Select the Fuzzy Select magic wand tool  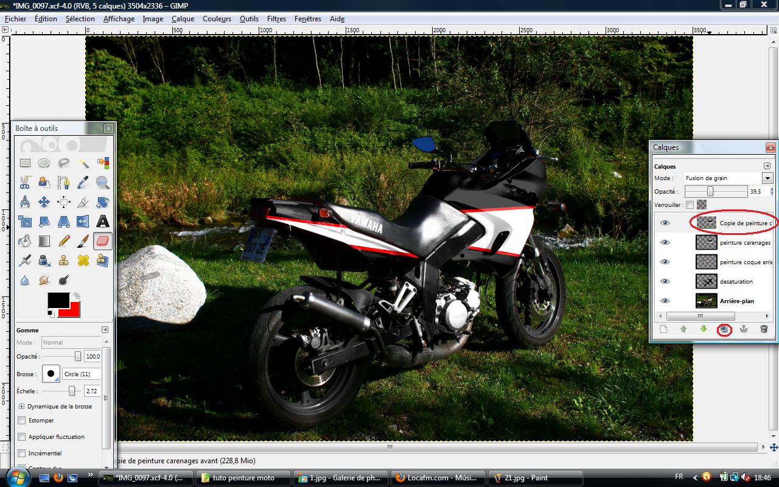pos(83,163)
